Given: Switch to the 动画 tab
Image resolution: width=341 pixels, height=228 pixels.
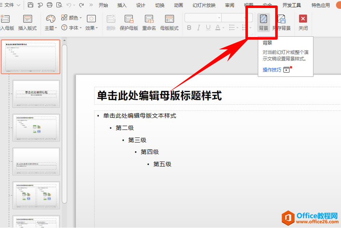Looking at the screenshot, I should [x=178, y=5].
